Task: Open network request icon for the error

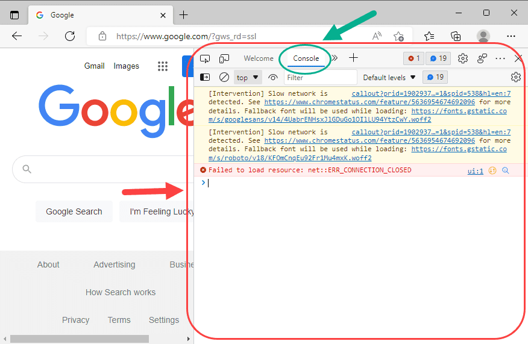Action: click(x=492, y=170)
